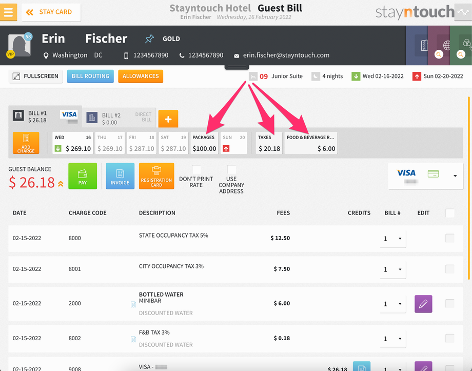
Task: Click the blue receipt icon on VISA row
Action: click(x=362, y=366)
